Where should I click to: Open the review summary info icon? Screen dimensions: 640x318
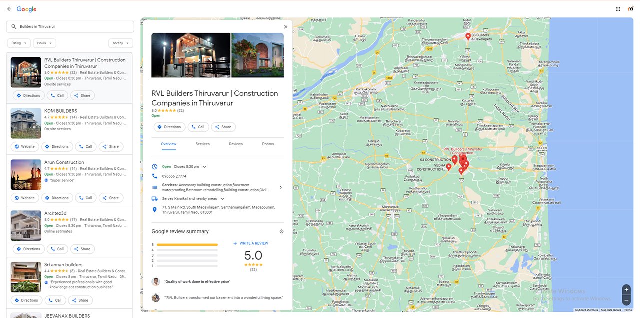point(281,231)
